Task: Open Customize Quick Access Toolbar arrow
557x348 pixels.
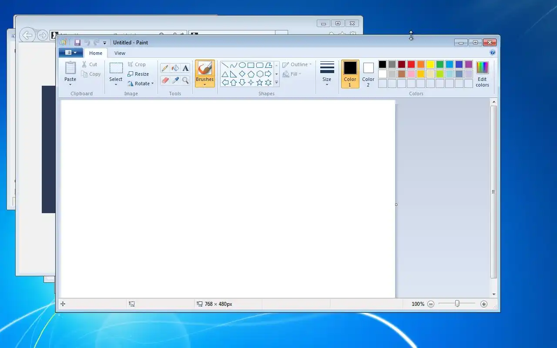Action: click(104, 43)
